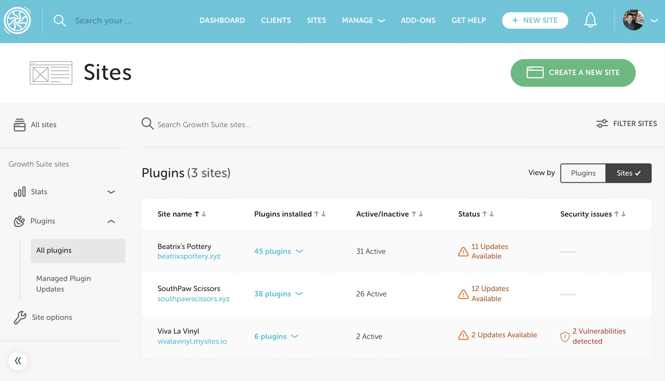Click Create a New Site button
Viewport: 665px width, 381px height.
tap(573, 73)
